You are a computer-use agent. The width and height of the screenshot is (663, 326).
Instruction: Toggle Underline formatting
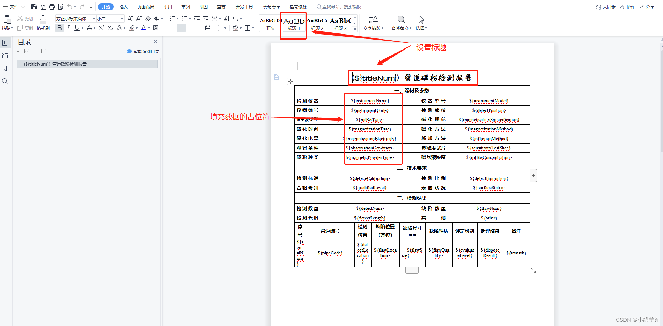[x=77, y=28]
